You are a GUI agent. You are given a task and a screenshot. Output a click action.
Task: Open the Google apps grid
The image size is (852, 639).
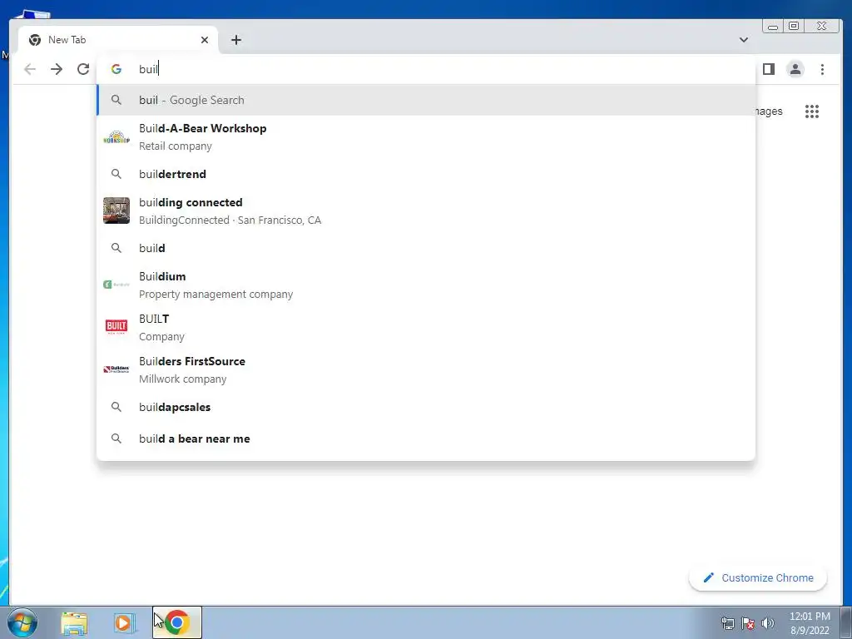pyautogui.click(x=812, y=111)
